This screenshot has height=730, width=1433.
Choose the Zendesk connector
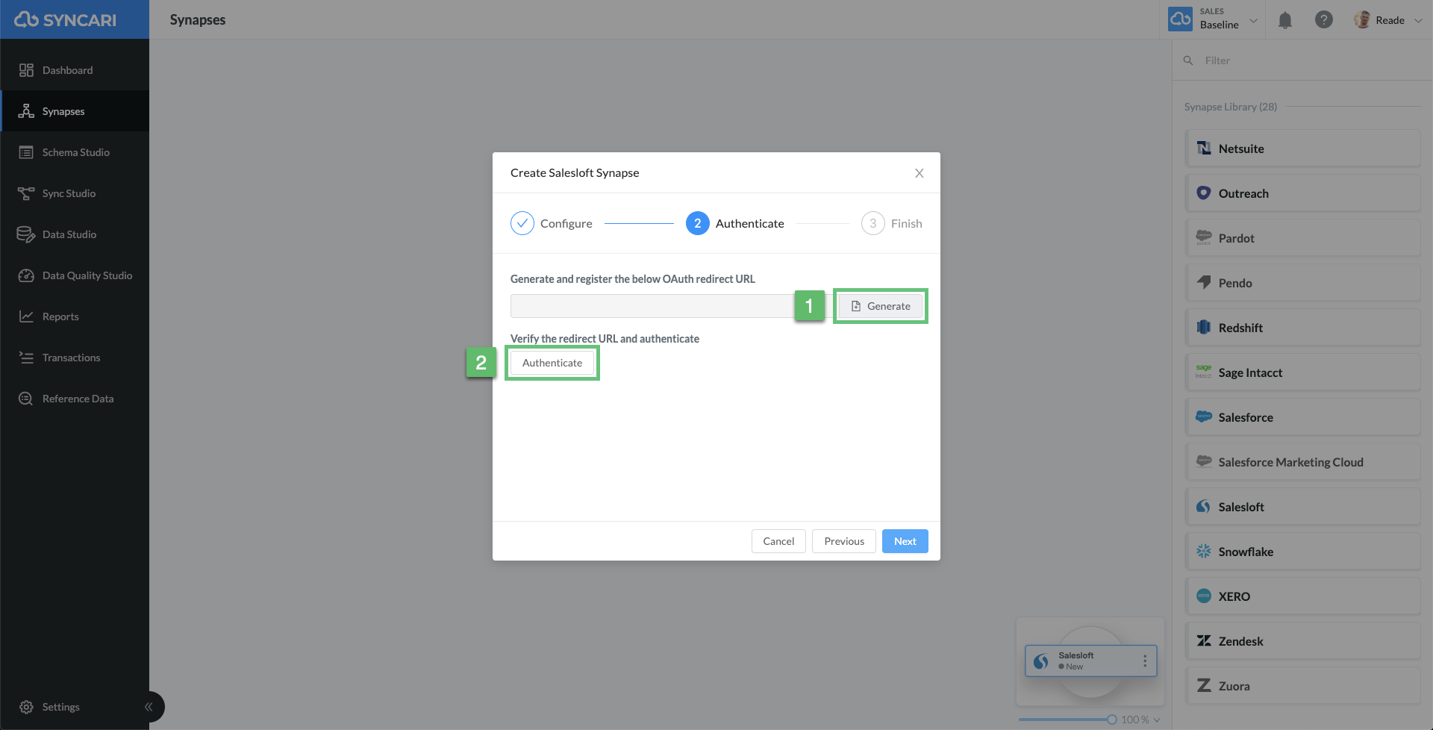(x=1302, y=641)
